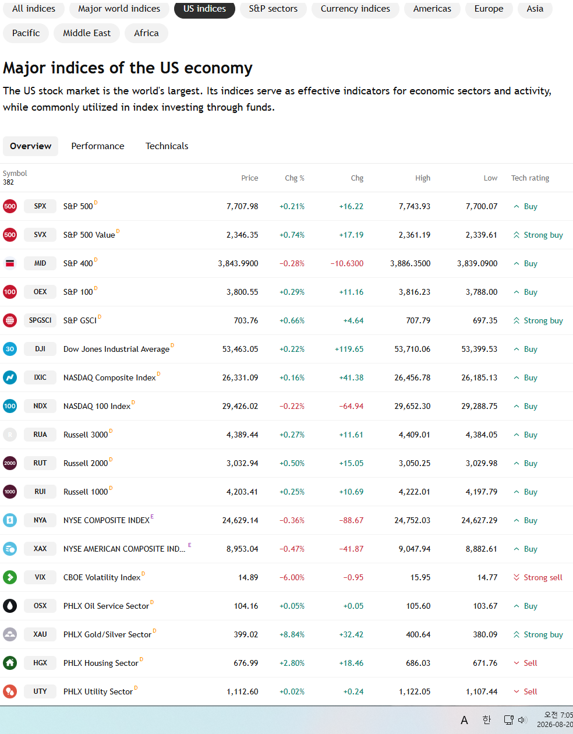Click the S&P 500 red logo icon
Viewport: 573px width, 734px height.
(10, 206)
